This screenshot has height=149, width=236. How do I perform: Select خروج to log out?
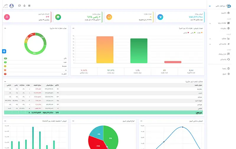point(224,74)
